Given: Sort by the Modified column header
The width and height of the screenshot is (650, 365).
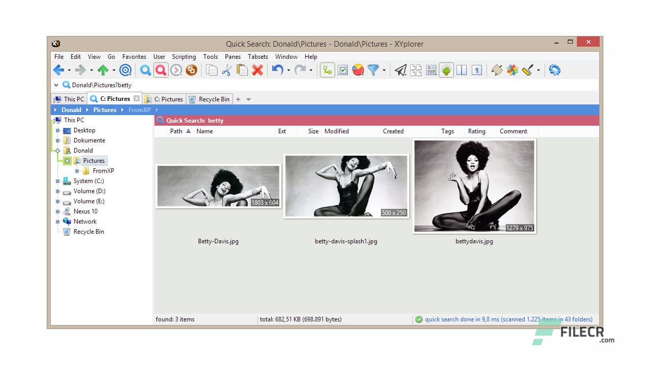Looking at the screenshot, I should pyautogui.click(x=336, y=131).
